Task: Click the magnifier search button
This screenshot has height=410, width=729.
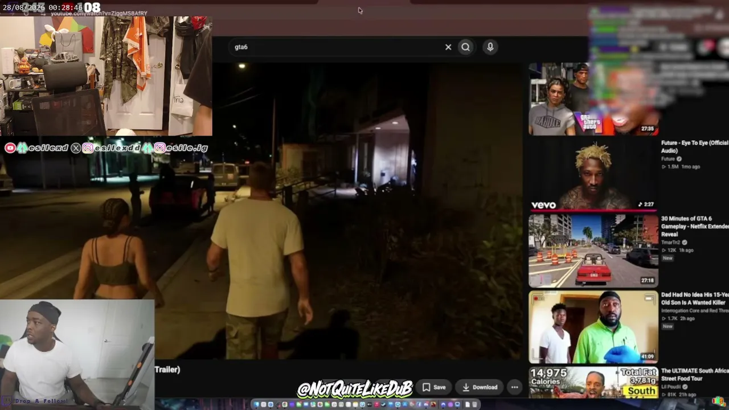Action: (466, 47)
